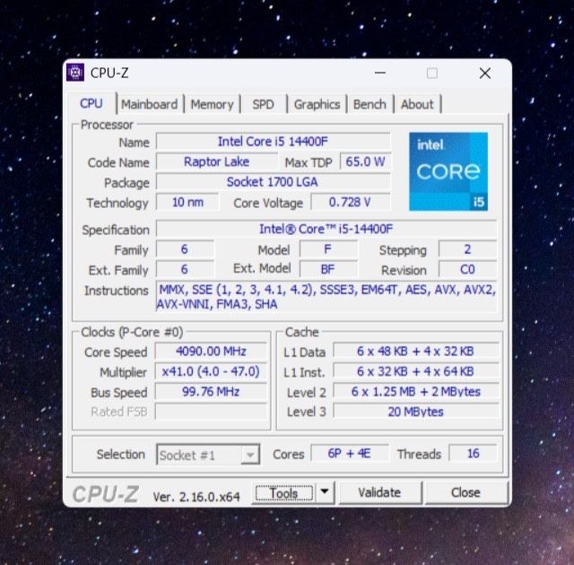Select the CPU tab

91,103
